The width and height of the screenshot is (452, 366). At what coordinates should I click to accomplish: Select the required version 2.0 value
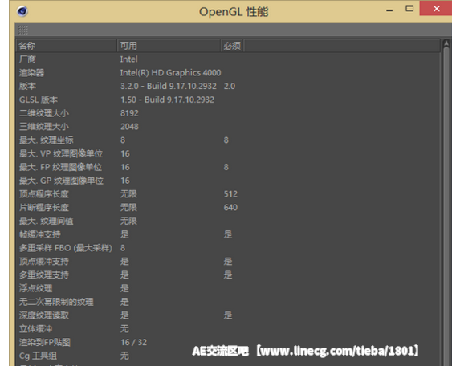tap(230, 86)
